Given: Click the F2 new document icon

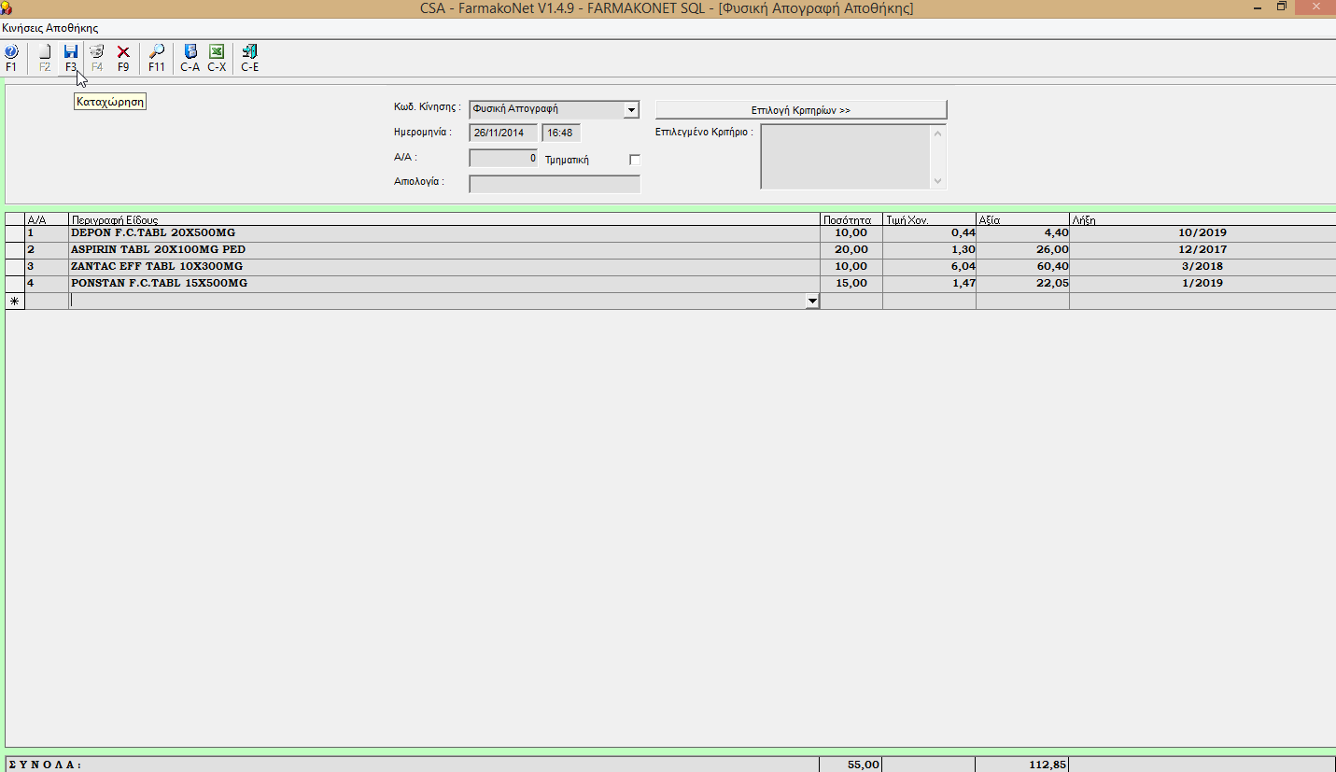Looking at the screenshot, I should pos(44,58).
